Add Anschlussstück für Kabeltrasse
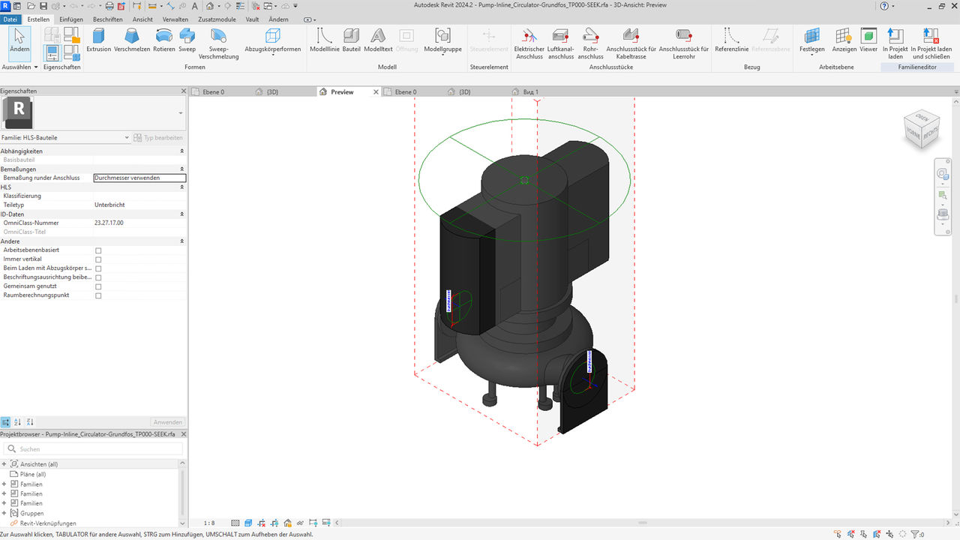 coord(631,43)
